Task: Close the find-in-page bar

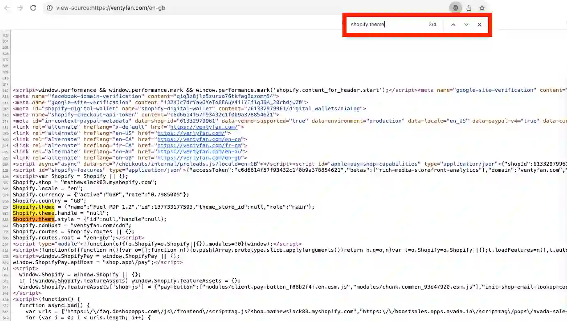Action: tap(479, 25)
